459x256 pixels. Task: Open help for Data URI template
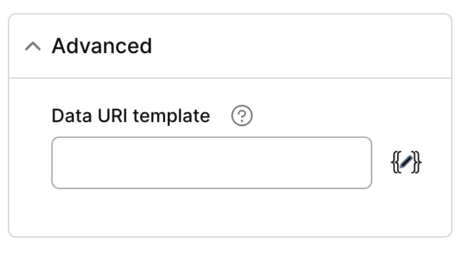(242, 116)
